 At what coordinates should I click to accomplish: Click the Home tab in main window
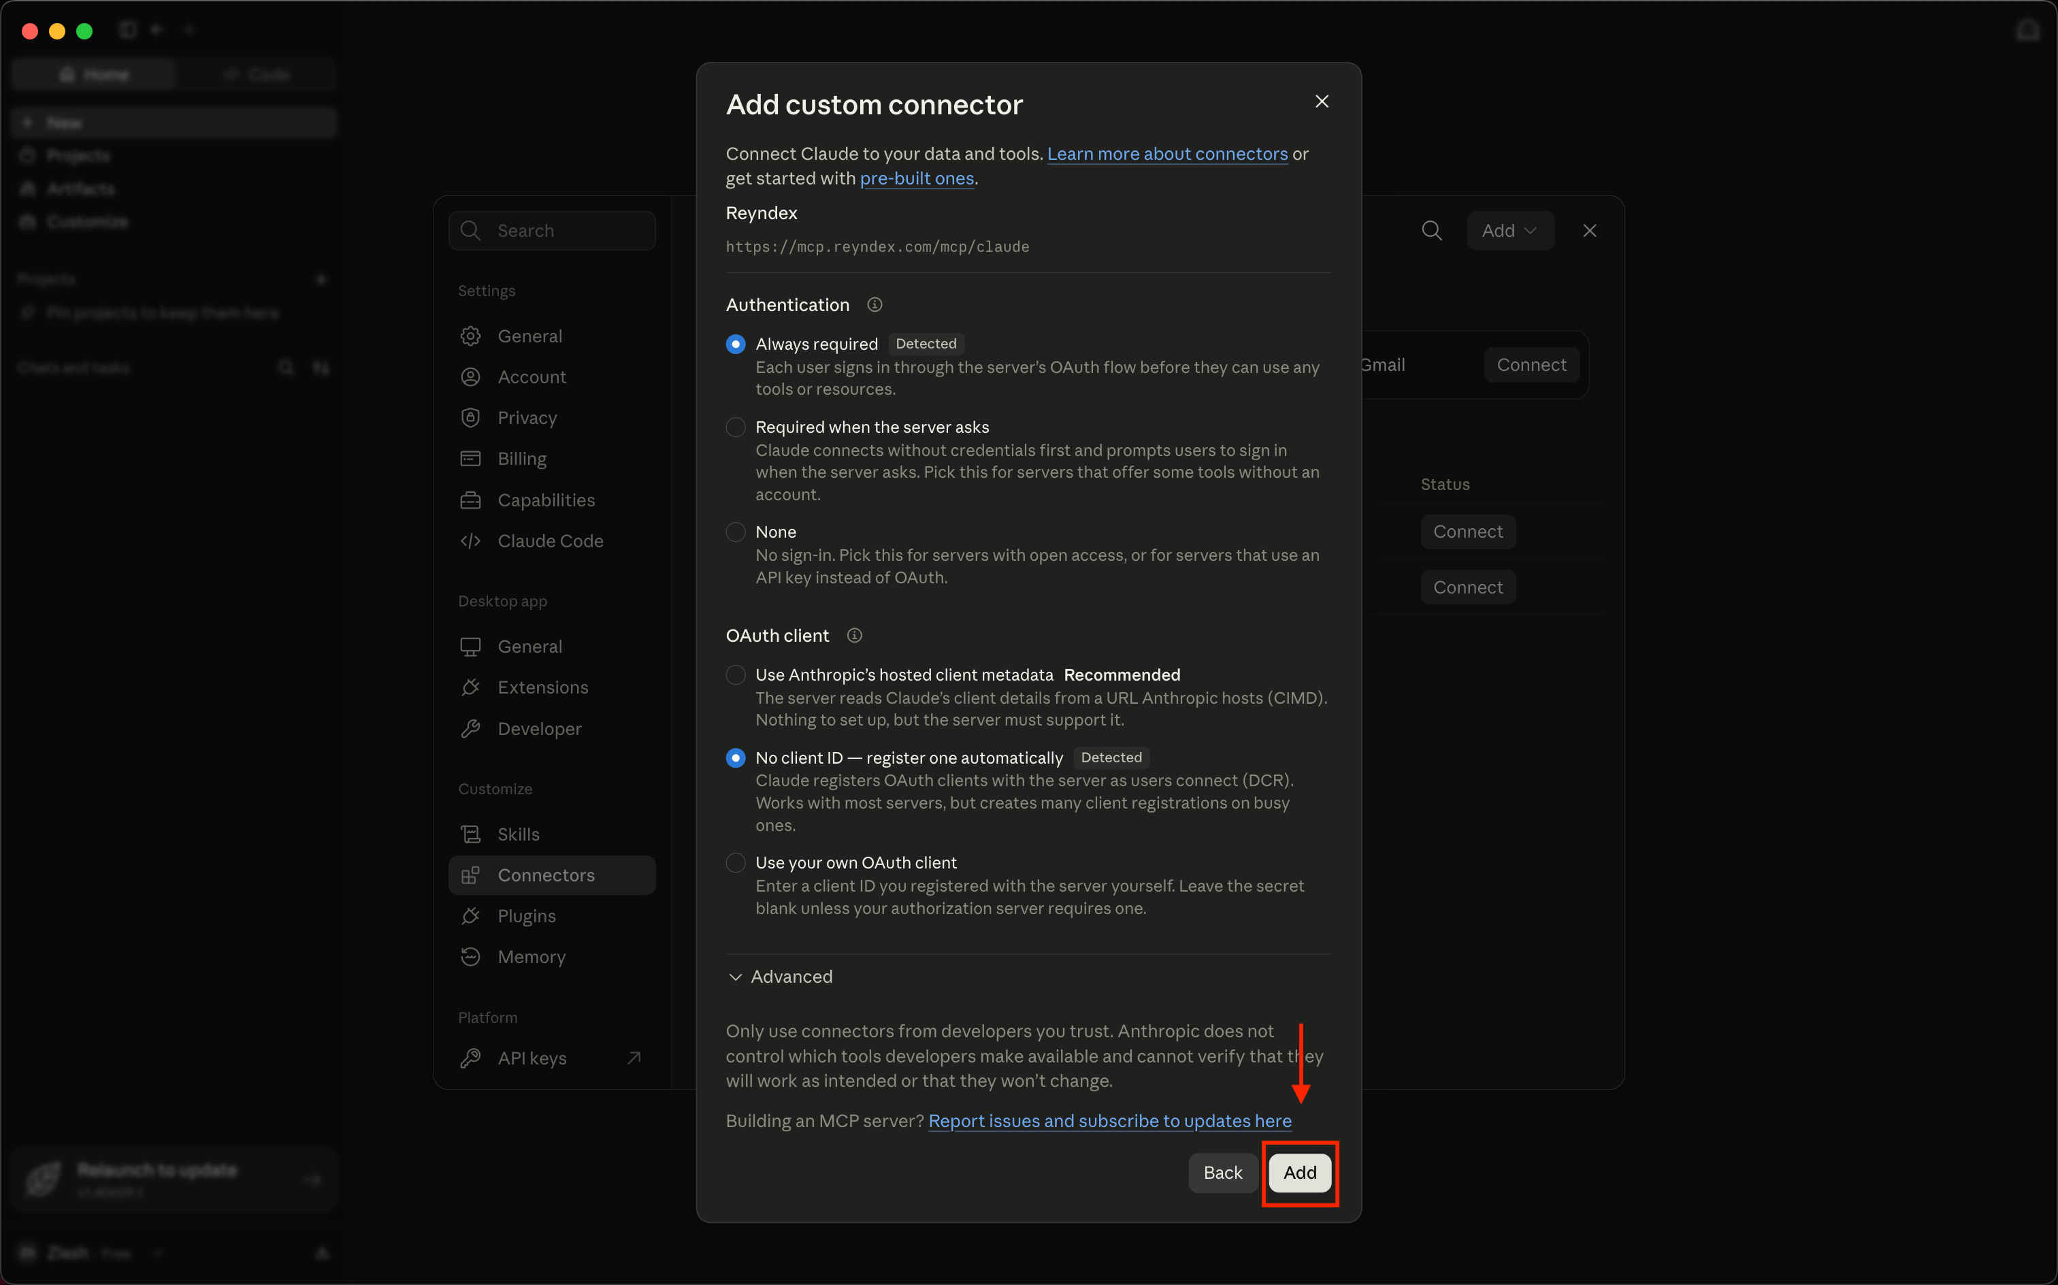pos(93,75)
